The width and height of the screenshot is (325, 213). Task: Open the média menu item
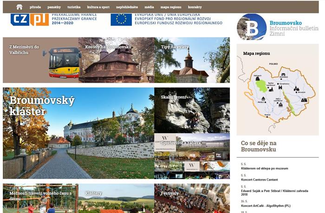149,7
